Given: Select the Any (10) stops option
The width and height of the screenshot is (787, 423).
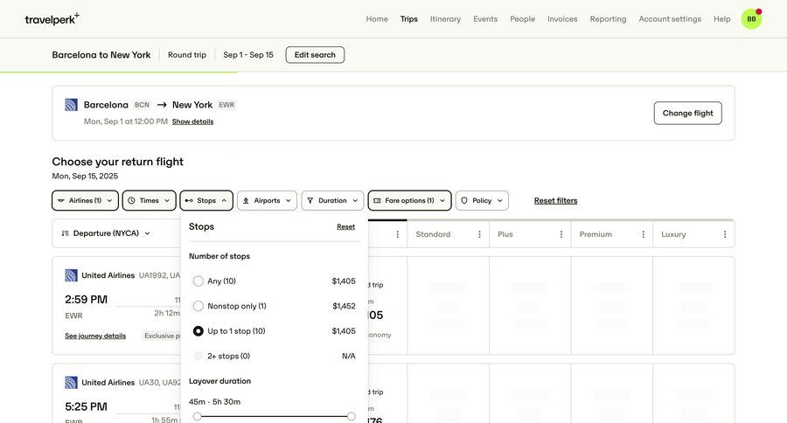Looking at the screenshot, I should click(x=198, y=281).
